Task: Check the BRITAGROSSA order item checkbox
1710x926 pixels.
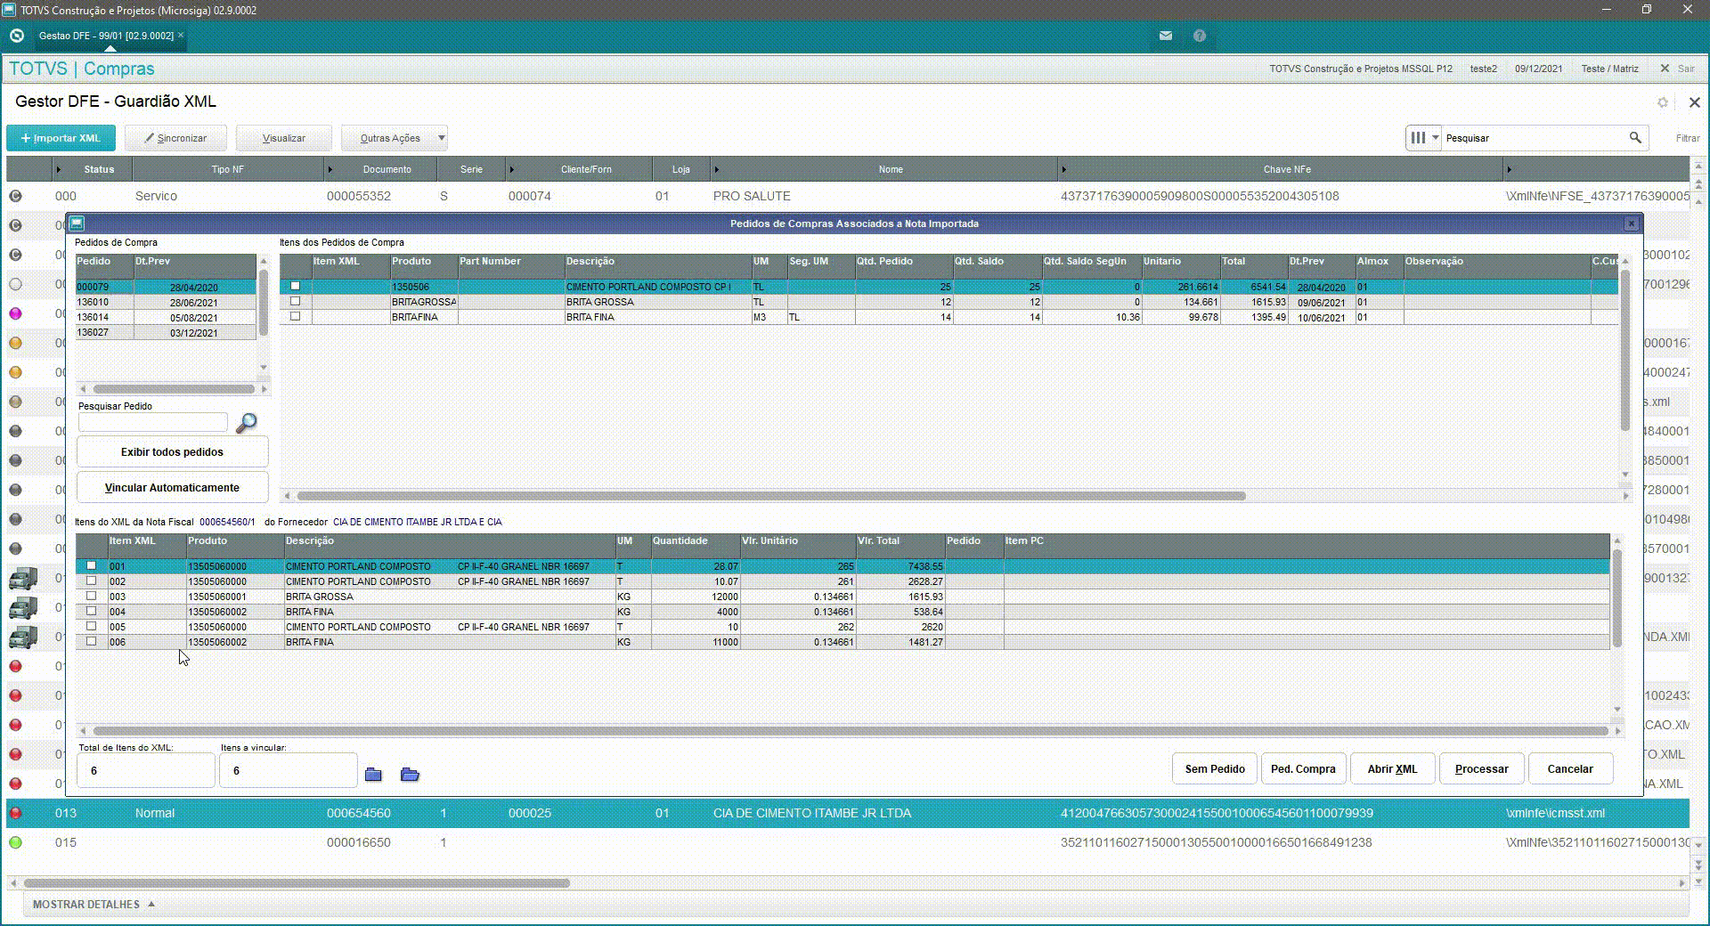Action: coord(295,302)
